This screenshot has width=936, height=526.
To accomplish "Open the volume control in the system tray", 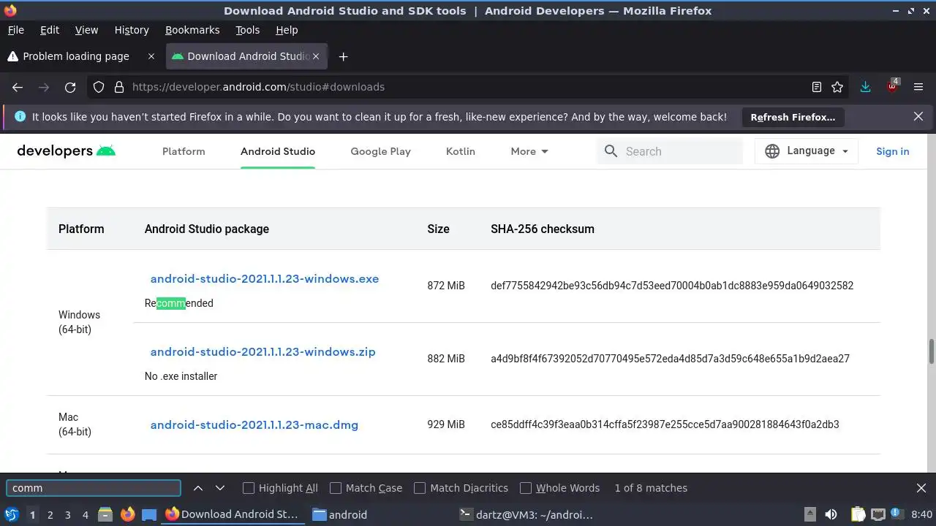I will 831,514.
